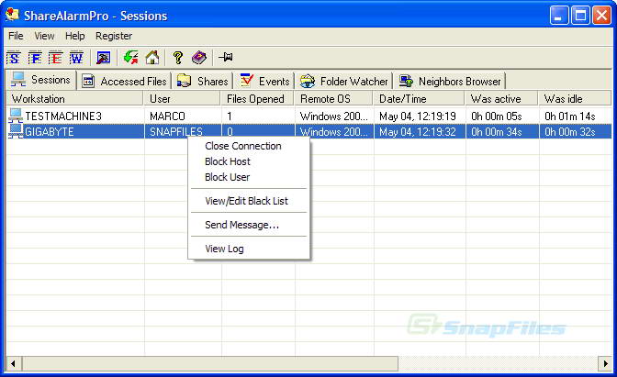Image resolution: width=617 pixels, height=377 pixels.
Task: Click the pin always-on-top icon
Action: [x=226, y=58]
